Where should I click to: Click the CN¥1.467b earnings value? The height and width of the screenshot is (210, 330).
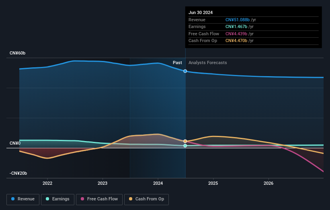(x=236, y=26)
